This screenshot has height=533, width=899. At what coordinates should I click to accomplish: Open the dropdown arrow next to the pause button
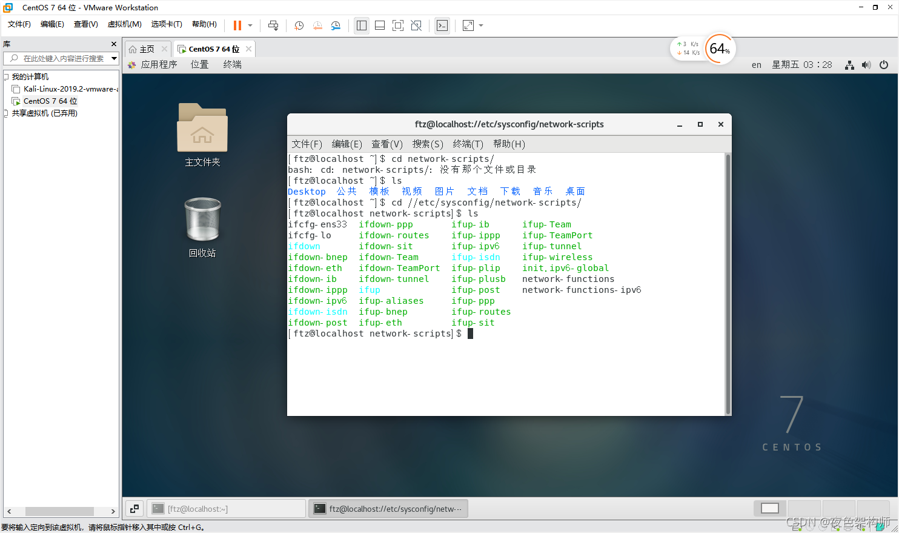tap(250, 25)
